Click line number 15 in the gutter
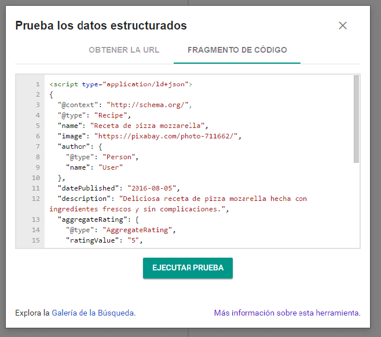This screenshot has width=381, height=337. pos(36,240)
